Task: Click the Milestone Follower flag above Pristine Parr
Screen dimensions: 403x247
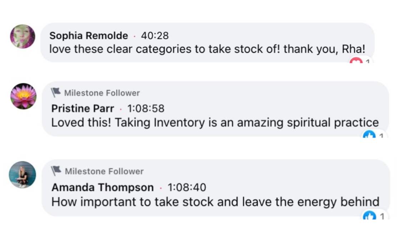Action: [x=56, y=93]
